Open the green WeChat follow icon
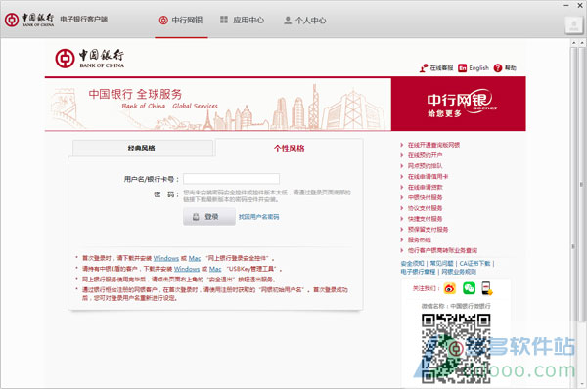Viewport: 587px width, 389px height. point(469,288)
